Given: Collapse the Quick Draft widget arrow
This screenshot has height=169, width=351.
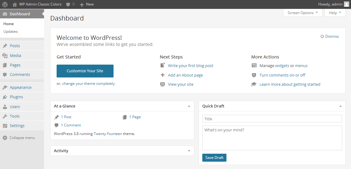Looking at the screenshot, I should tap(341, 106).
